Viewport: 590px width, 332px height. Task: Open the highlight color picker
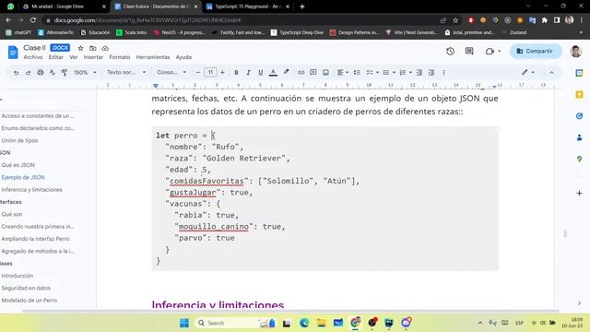tap(286, 72)
